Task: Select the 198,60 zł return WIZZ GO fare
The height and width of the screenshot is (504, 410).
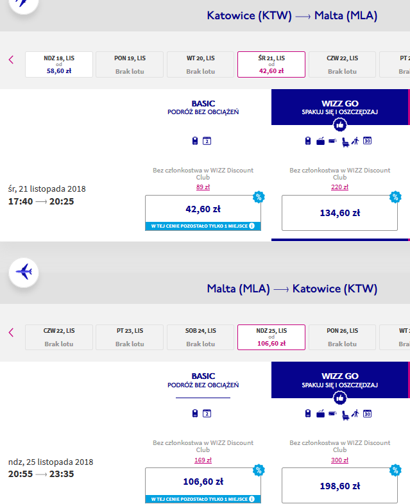Action: click(339, 485)
